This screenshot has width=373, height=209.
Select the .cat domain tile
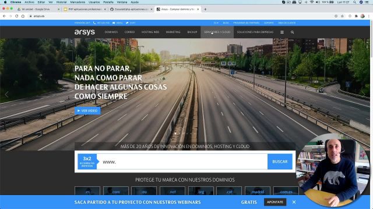point(229,191)
